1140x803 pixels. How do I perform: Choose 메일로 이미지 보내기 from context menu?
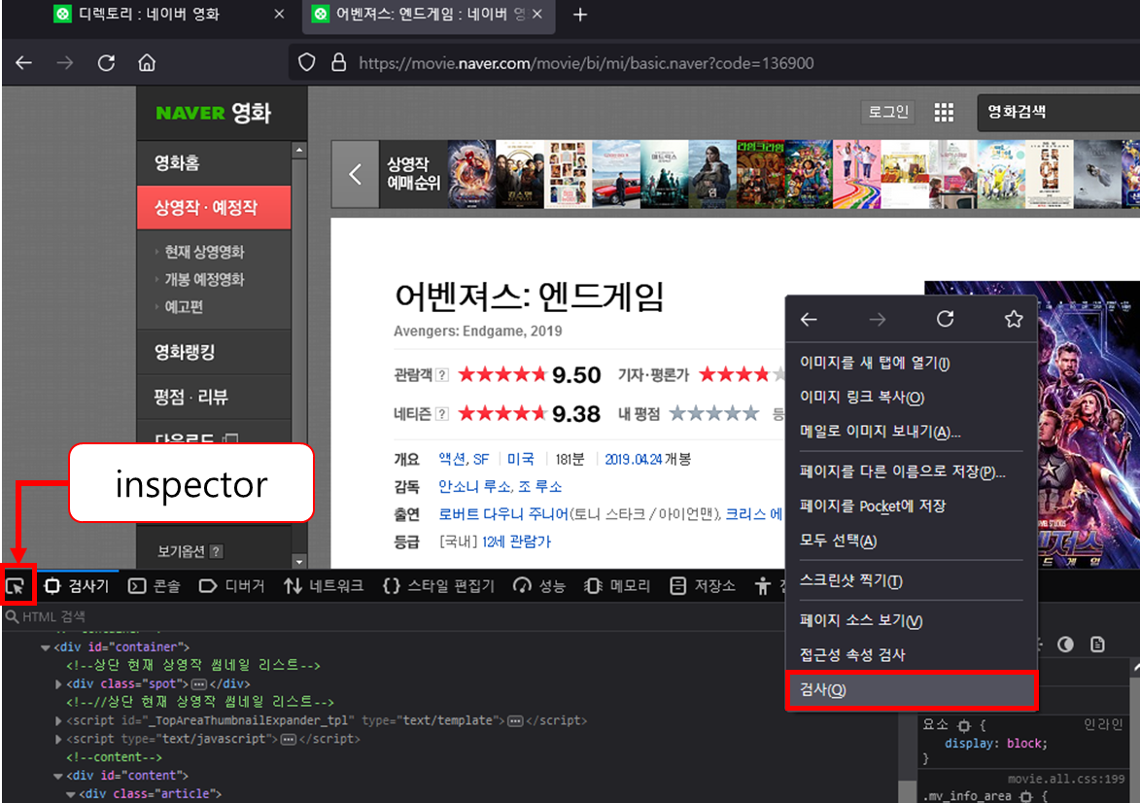pos(911,432)
